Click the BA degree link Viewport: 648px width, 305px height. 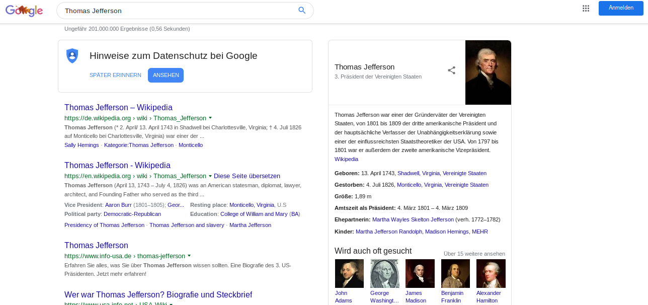click(295, 214)
